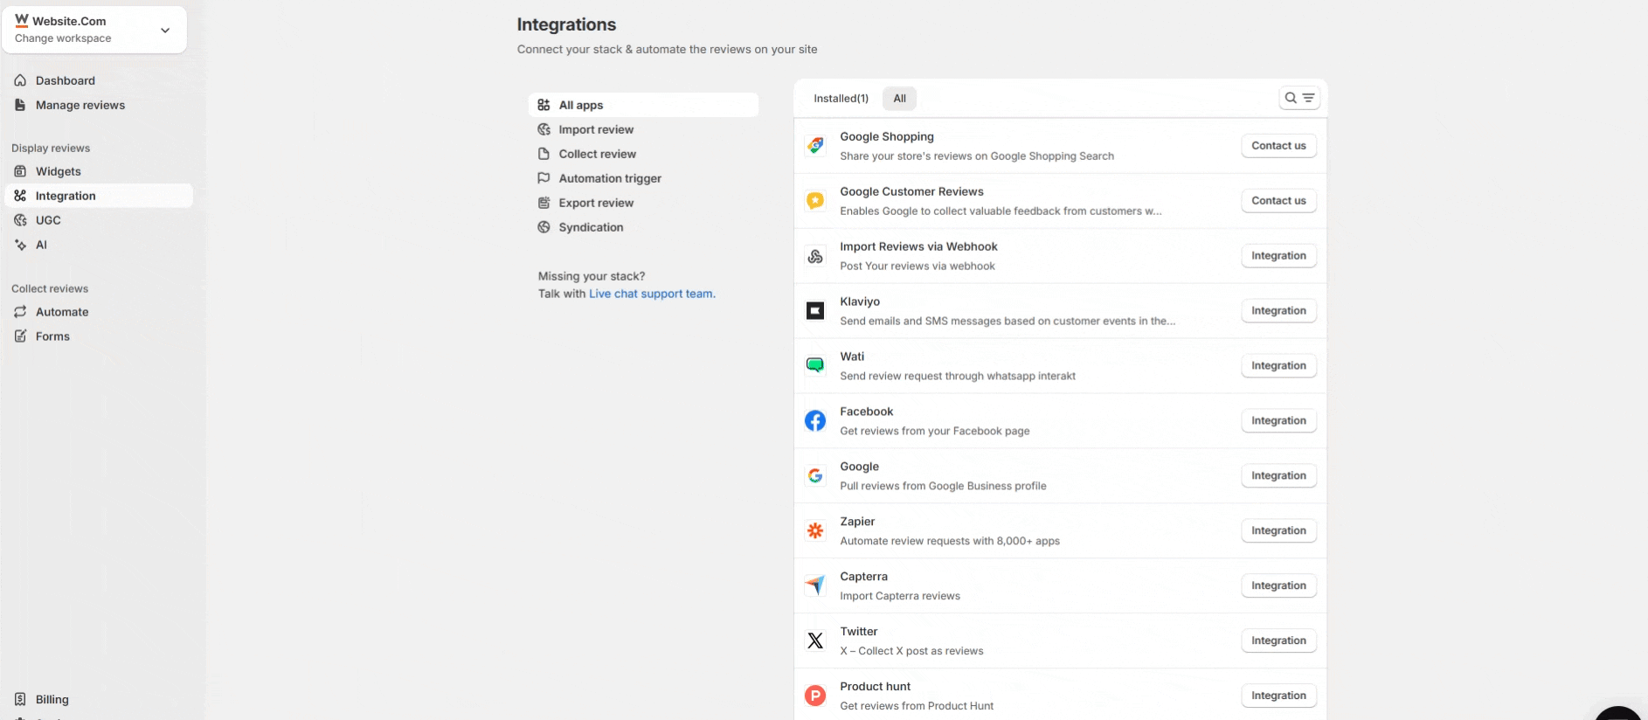
Task: Open Billing in the sidebar
Action: (x=52, y=699)
